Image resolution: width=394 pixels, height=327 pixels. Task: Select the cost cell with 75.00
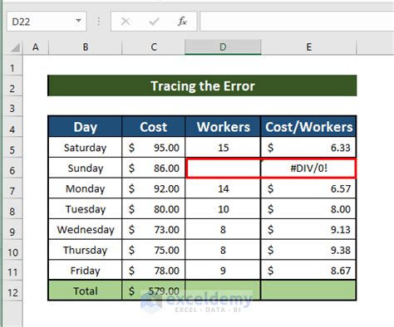pyautogui.click(x=154, y=250)
